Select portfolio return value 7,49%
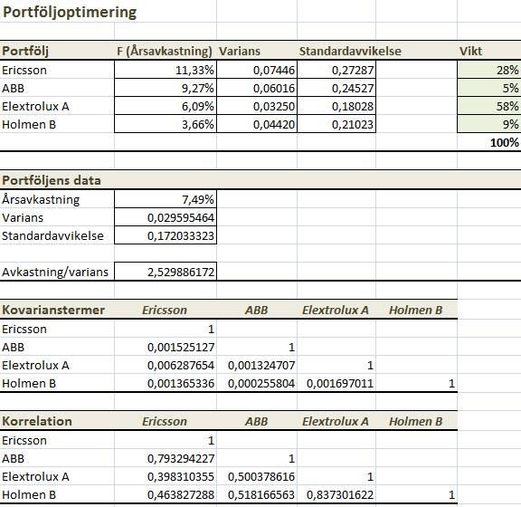The image size is (521, 507). coord(166,199)
